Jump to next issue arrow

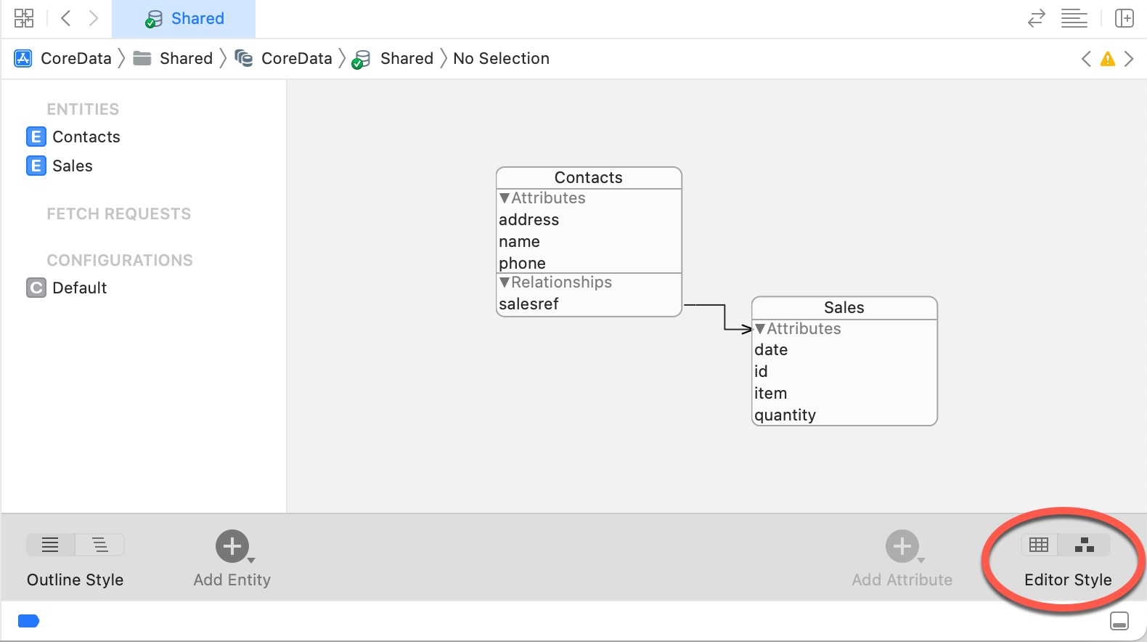pyautogui.click(x=1129, y=59)
